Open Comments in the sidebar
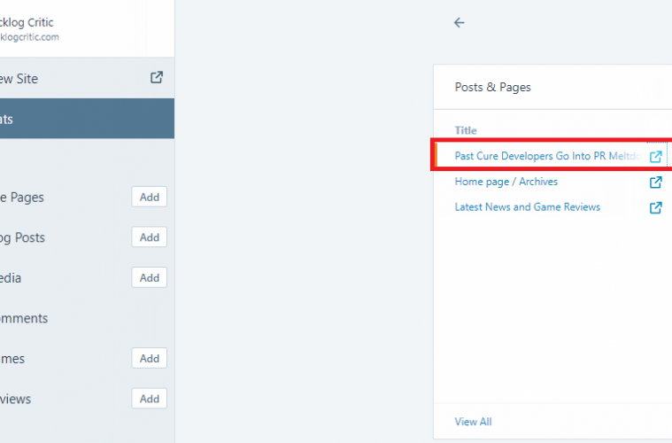672x443 pixels. coord(24,318)
